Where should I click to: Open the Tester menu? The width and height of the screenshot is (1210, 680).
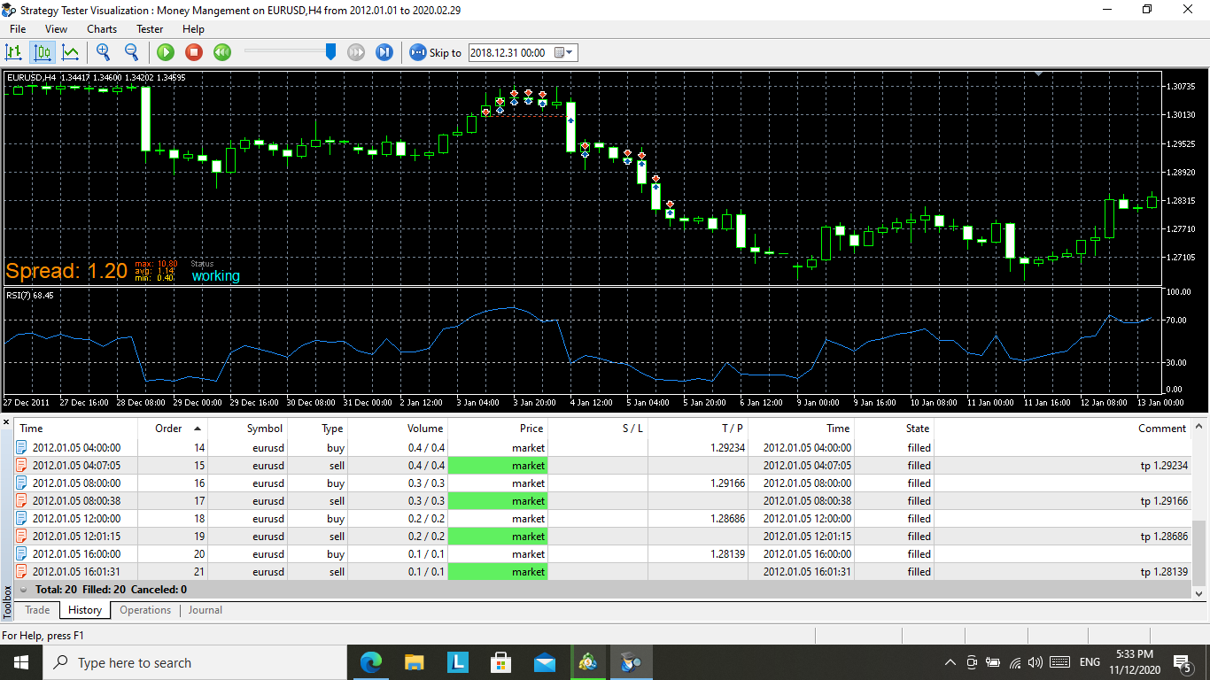150,29
